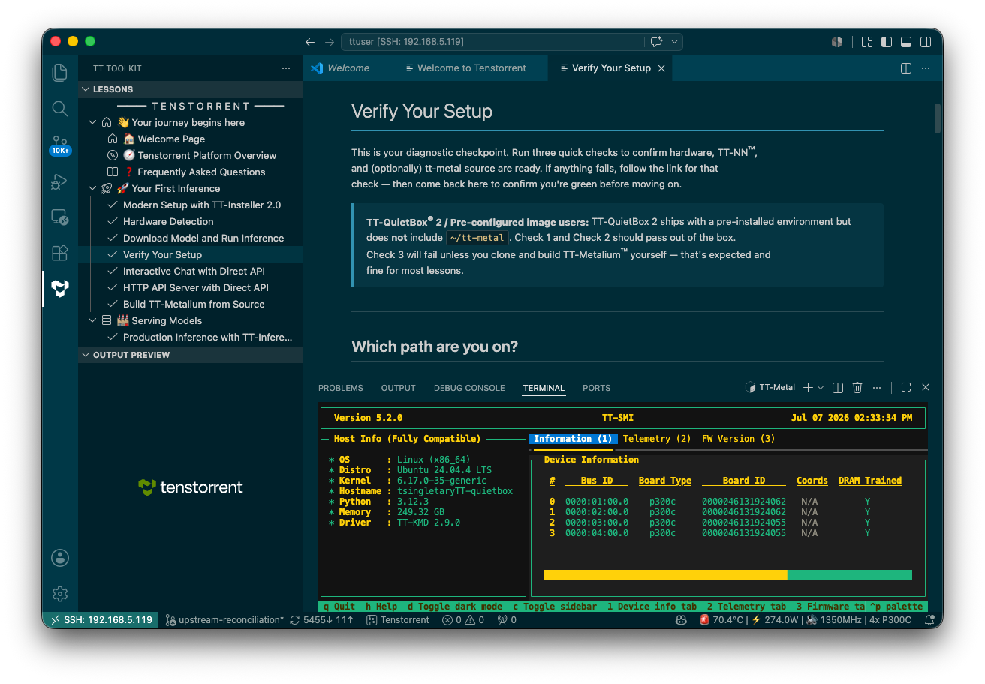
Task: Open the errors and warnings status indicator
Action: coord(463,620)
